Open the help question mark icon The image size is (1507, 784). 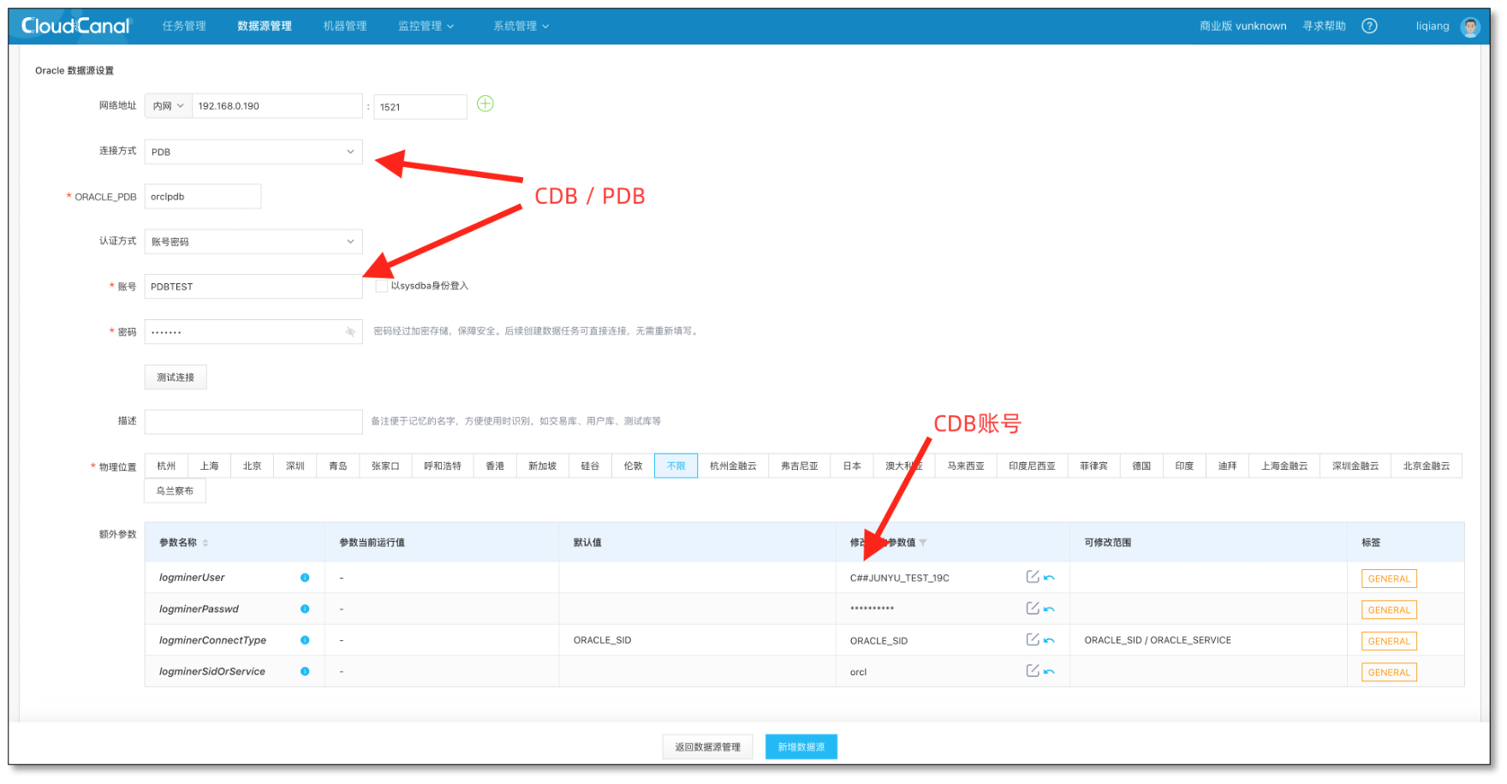(x=1369, y=26)
